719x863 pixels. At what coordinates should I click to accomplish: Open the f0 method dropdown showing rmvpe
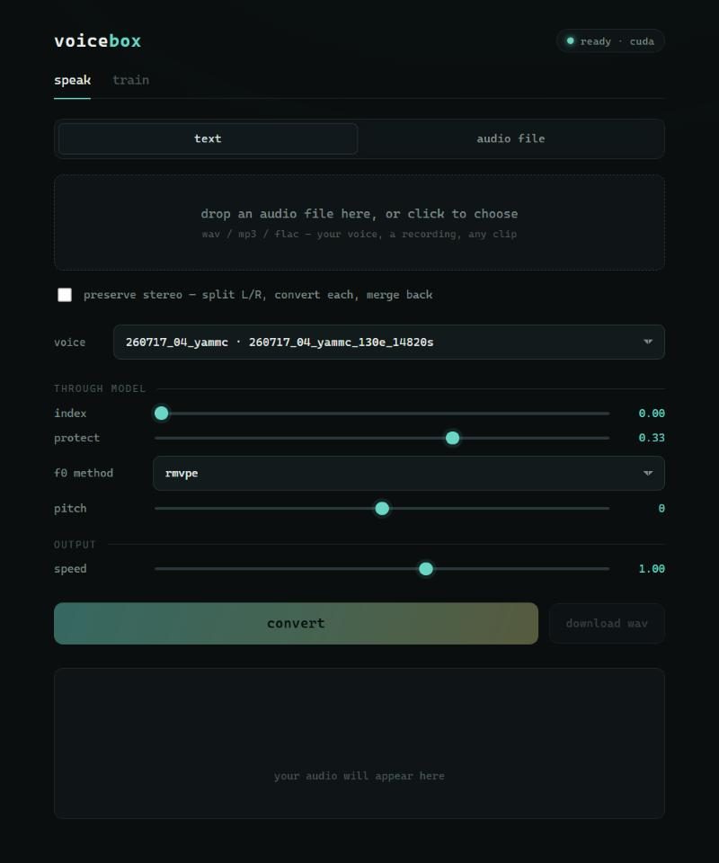point(409,474)
